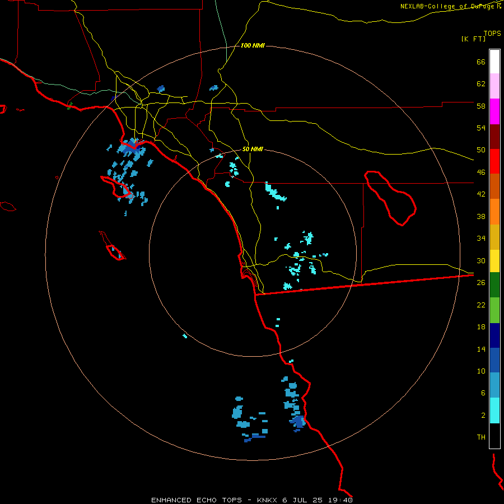Pick the sky blue legend swatch
504x504 pixels.
[x=494, y=385]
